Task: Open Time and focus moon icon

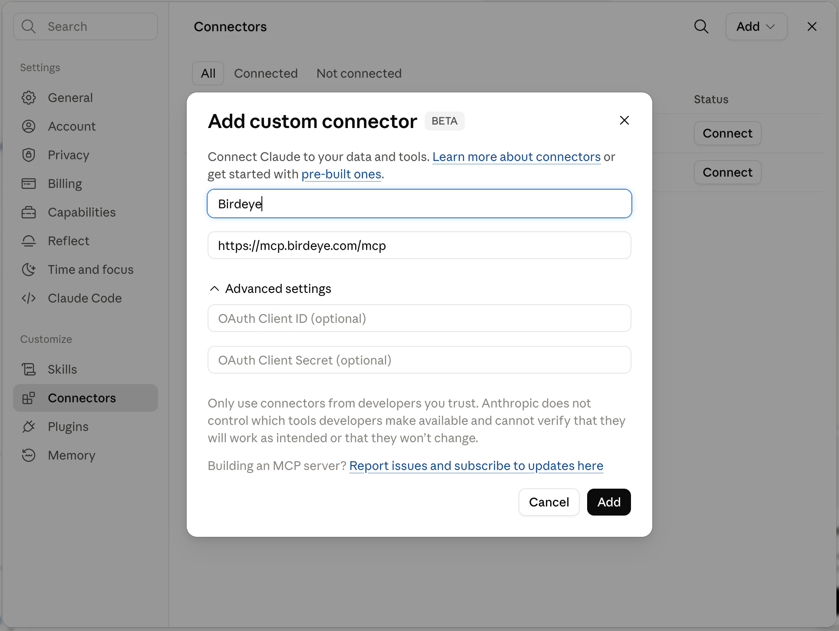Action: (29, 269)
